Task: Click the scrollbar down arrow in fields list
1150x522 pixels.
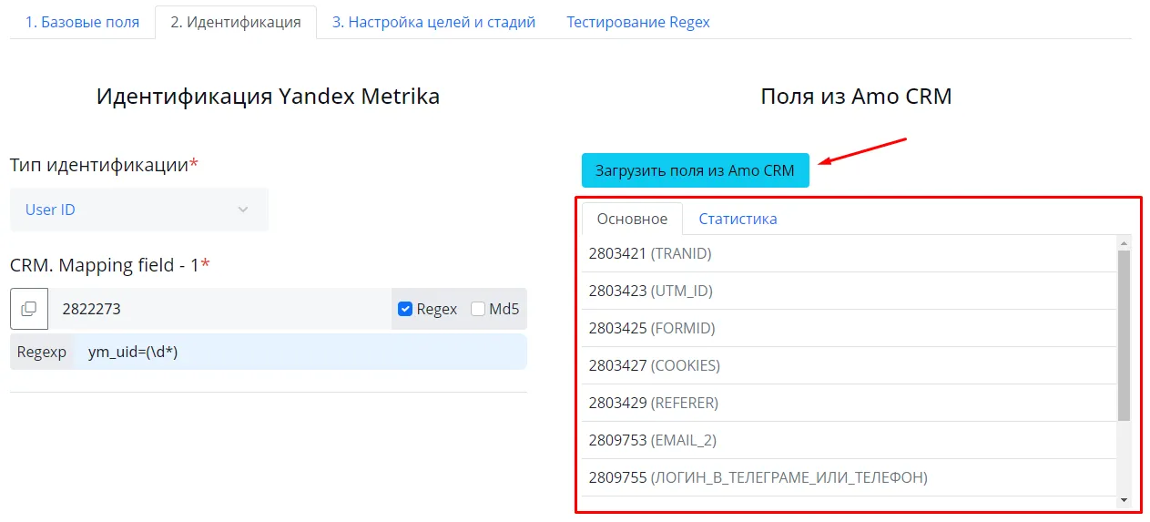Action: (1124, 500)
